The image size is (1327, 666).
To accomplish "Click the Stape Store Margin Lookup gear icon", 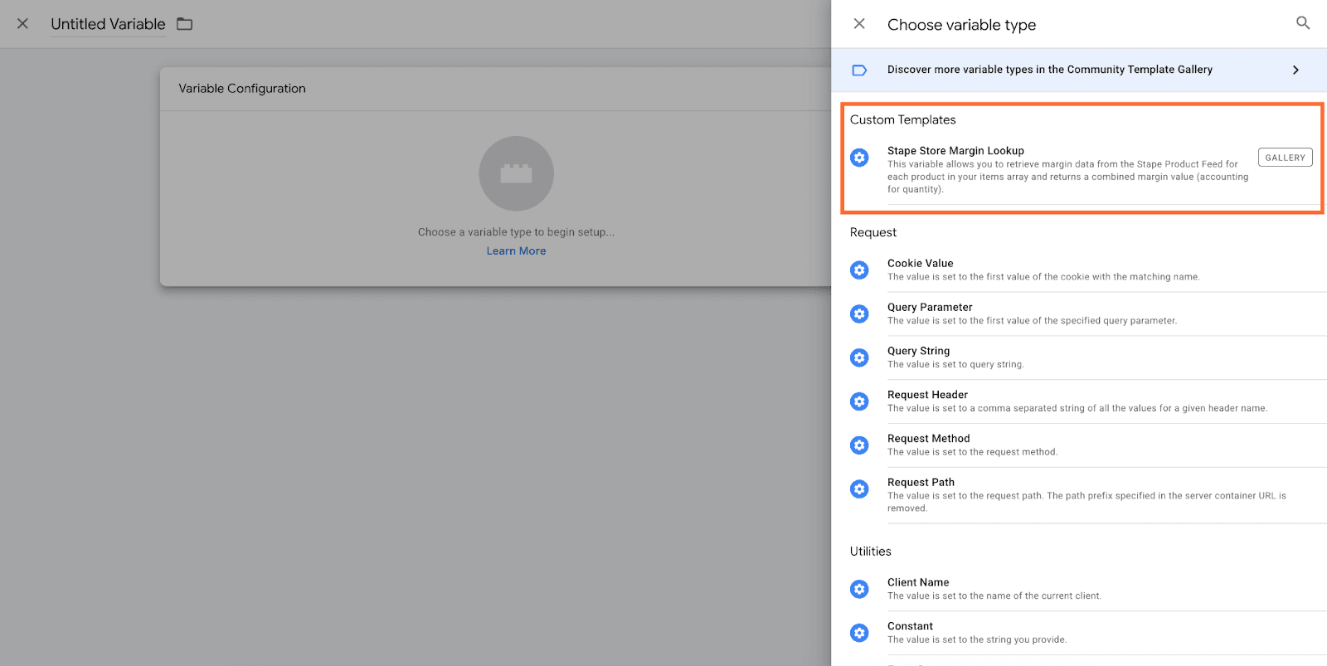I will [859, 158].
